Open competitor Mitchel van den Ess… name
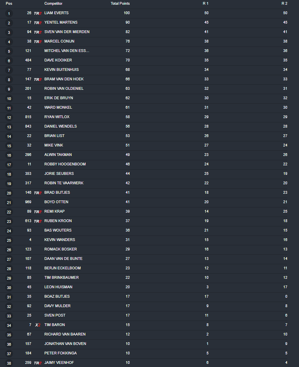Image resolution: width=299 pixels, height=367 pixels. 67,51
